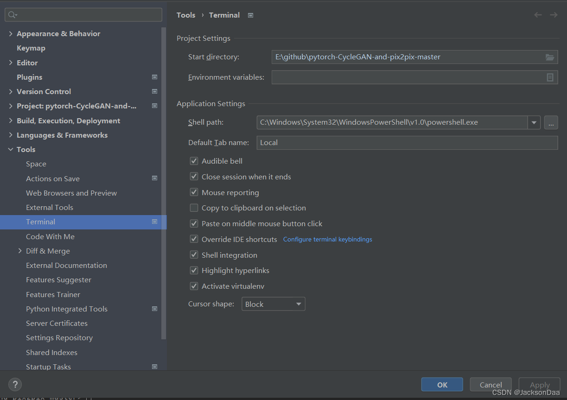
Task: Go back with the left arrow icon
Action: [x=538, y=15]
